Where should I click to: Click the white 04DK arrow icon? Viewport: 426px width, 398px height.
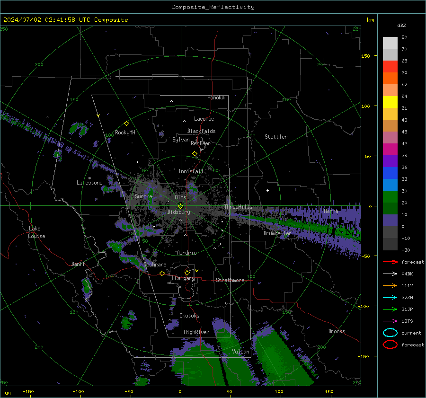tap(390, 274)
